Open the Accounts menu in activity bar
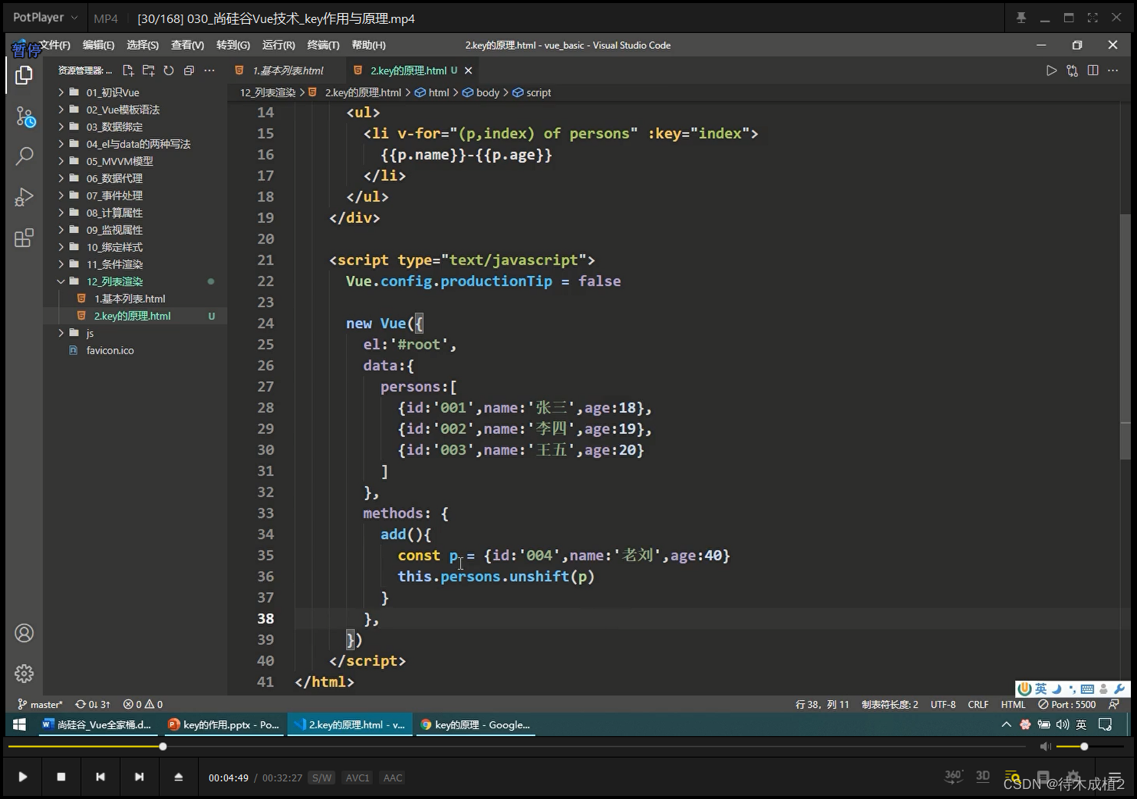 pyautogui.click(x=25, y=633)
